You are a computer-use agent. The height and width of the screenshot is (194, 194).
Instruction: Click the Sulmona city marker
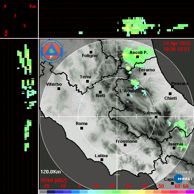pos(156,117)
